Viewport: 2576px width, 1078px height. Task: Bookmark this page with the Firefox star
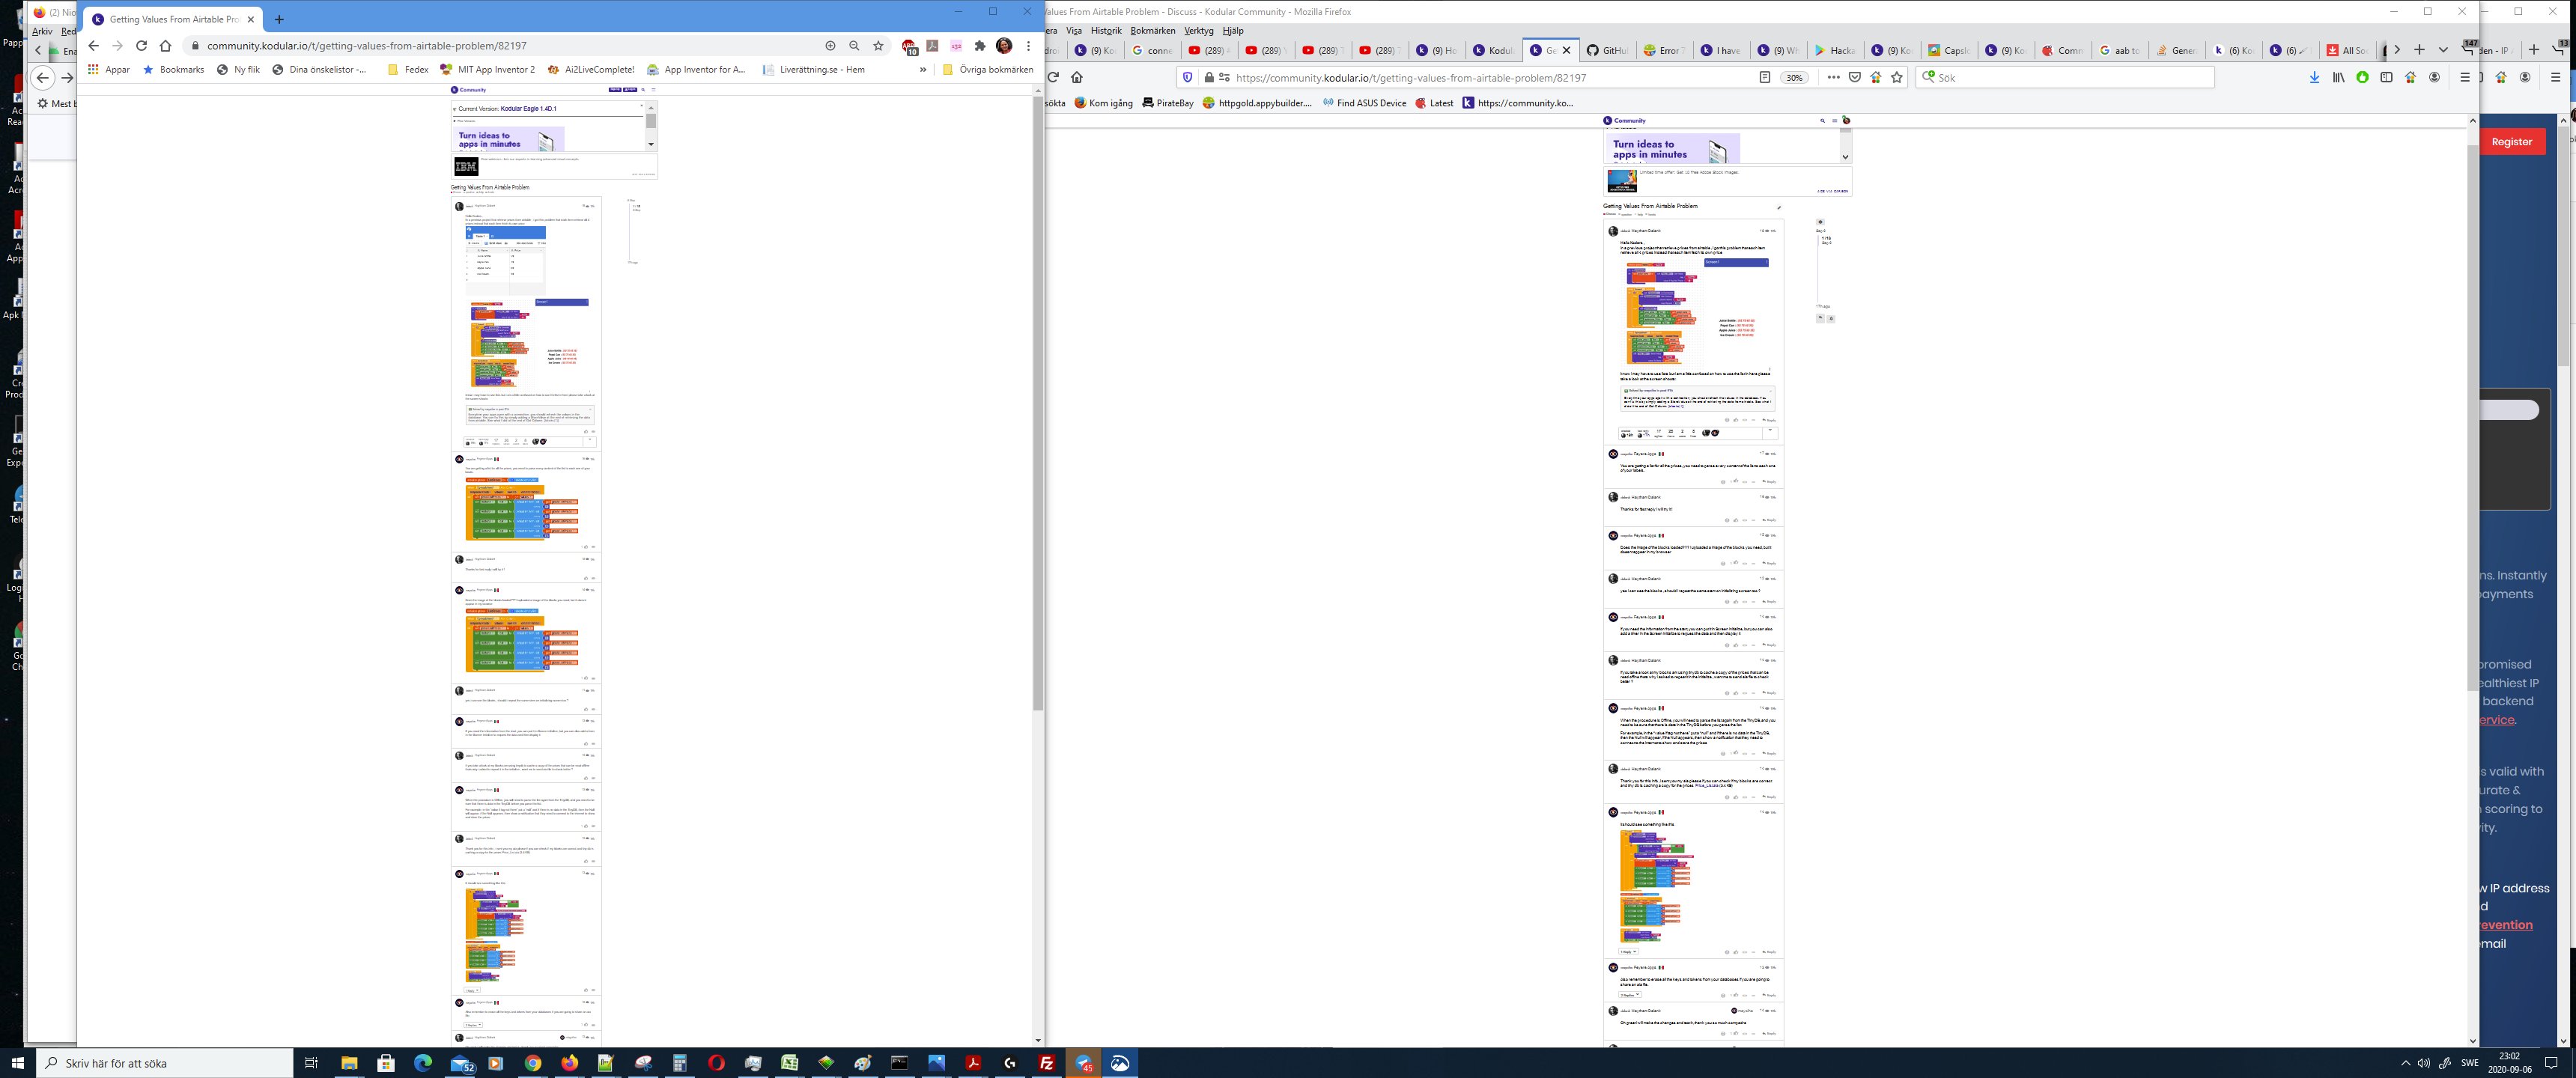pos(1897,77)
